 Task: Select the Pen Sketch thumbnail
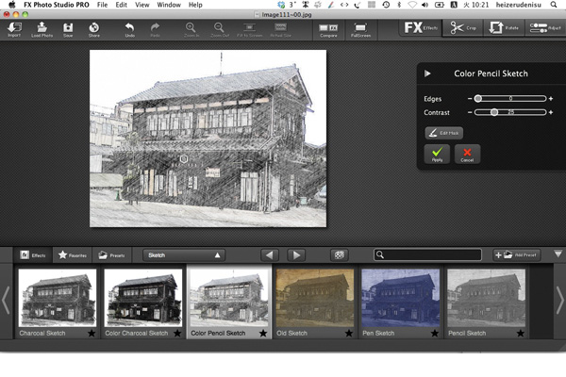(x=400, y=298)
